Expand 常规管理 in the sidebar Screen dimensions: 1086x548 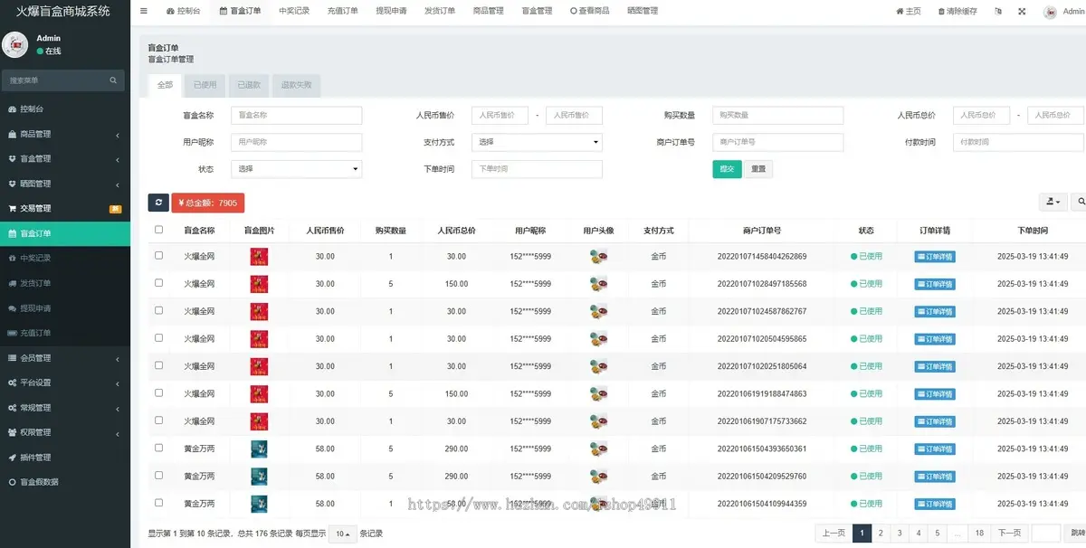click(x=65, y=407)
